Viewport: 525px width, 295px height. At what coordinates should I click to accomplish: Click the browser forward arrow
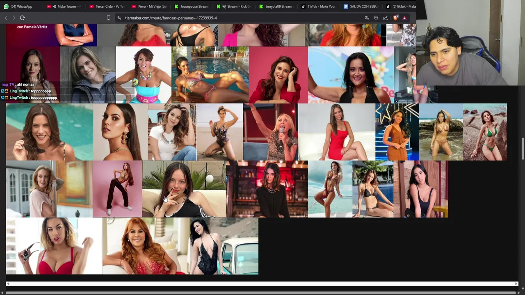pyautogui.click(x=14, y=18)
